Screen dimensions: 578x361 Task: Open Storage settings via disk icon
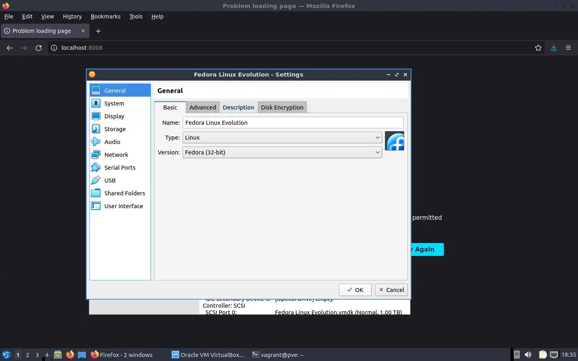click(x=96, y=129)
